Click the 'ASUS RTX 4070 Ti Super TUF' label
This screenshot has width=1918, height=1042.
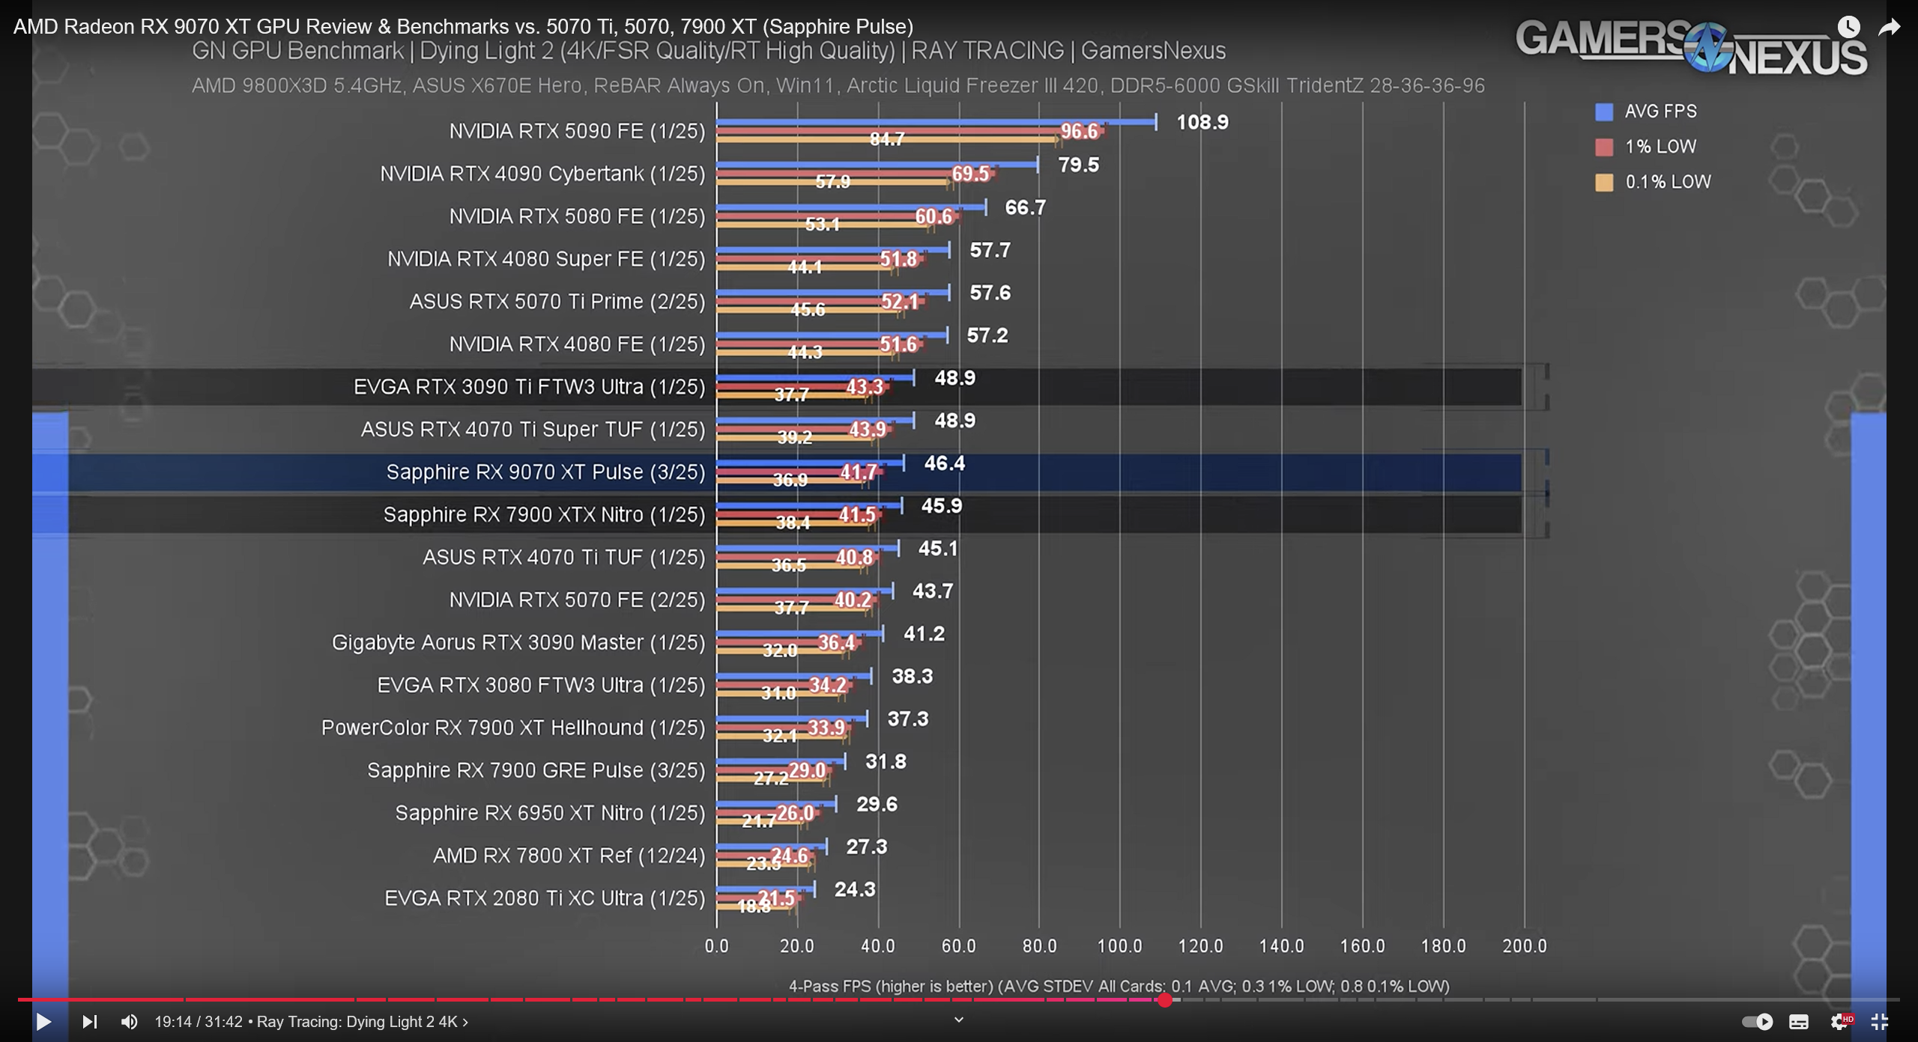click(533, 430)
